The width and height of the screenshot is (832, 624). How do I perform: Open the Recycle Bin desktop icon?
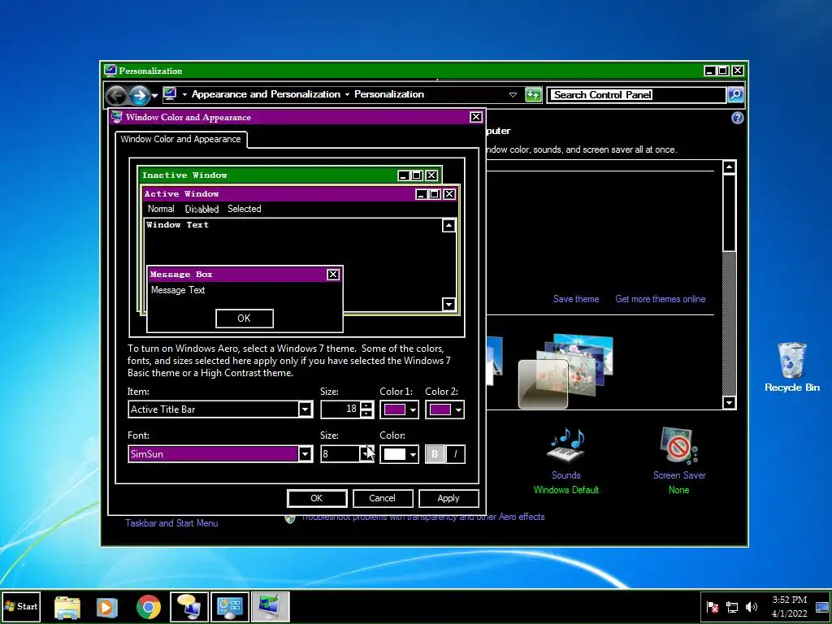791,367
